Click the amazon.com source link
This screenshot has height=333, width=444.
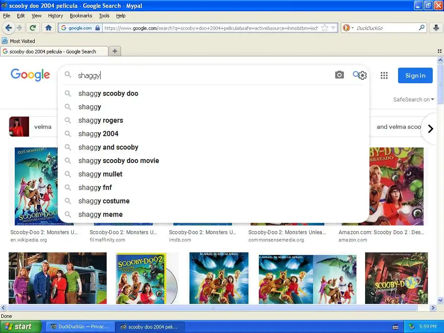click(x=353, y=240)
